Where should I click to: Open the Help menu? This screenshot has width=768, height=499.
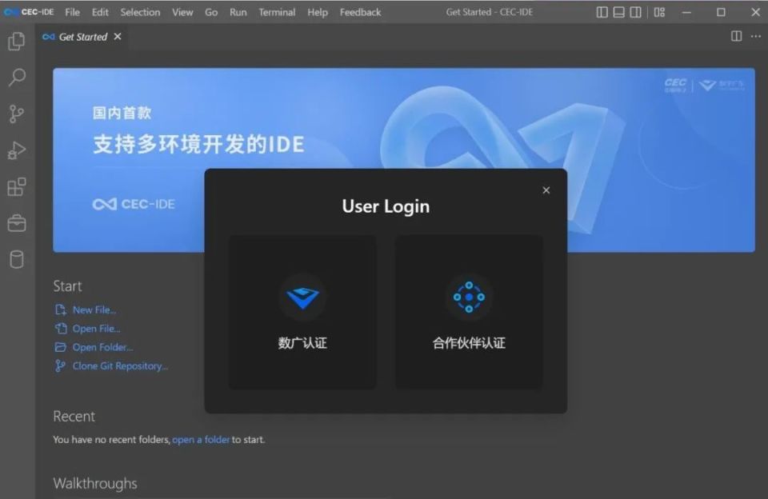click(318, 12)
